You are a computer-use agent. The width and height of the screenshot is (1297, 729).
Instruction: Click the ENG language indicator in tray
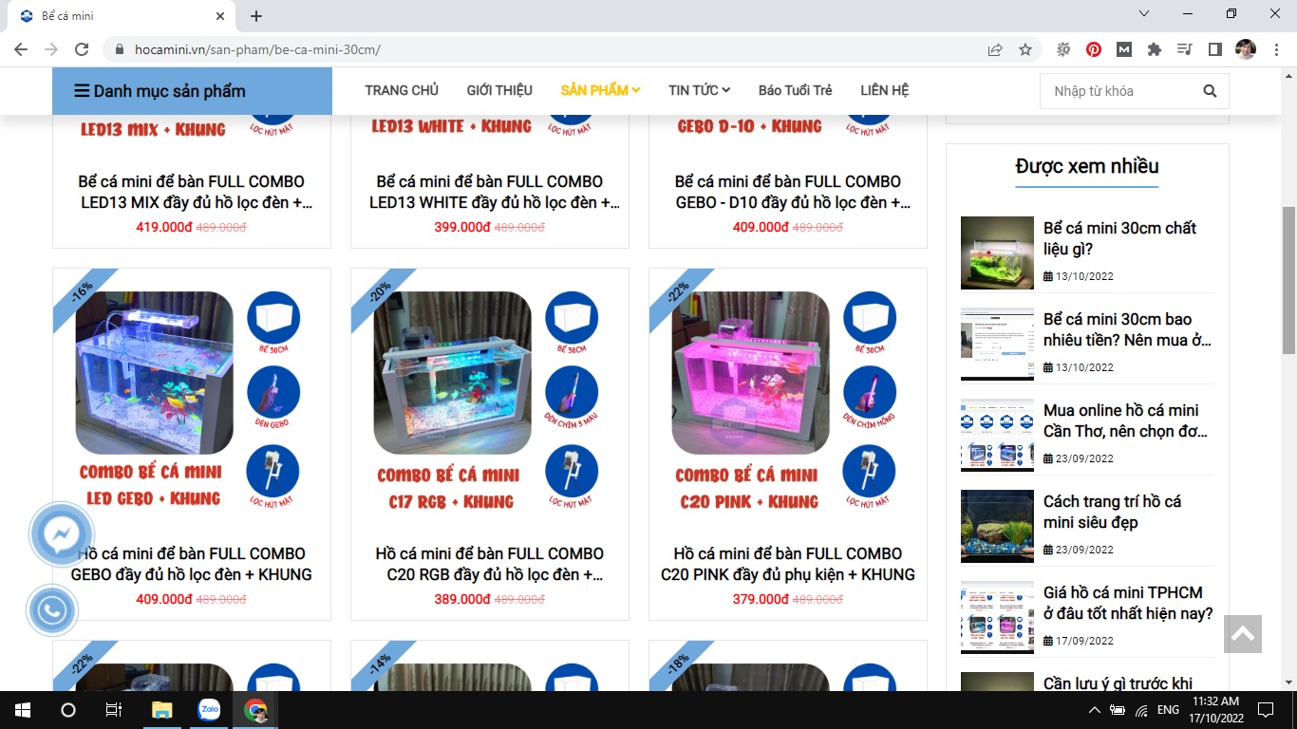(x=1168, y=709)
